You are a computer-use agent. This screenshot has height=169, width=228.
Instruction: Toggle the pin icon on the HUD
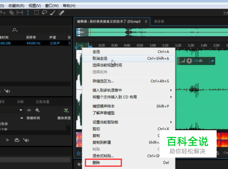pyautogui.click(x=212, y=61)
